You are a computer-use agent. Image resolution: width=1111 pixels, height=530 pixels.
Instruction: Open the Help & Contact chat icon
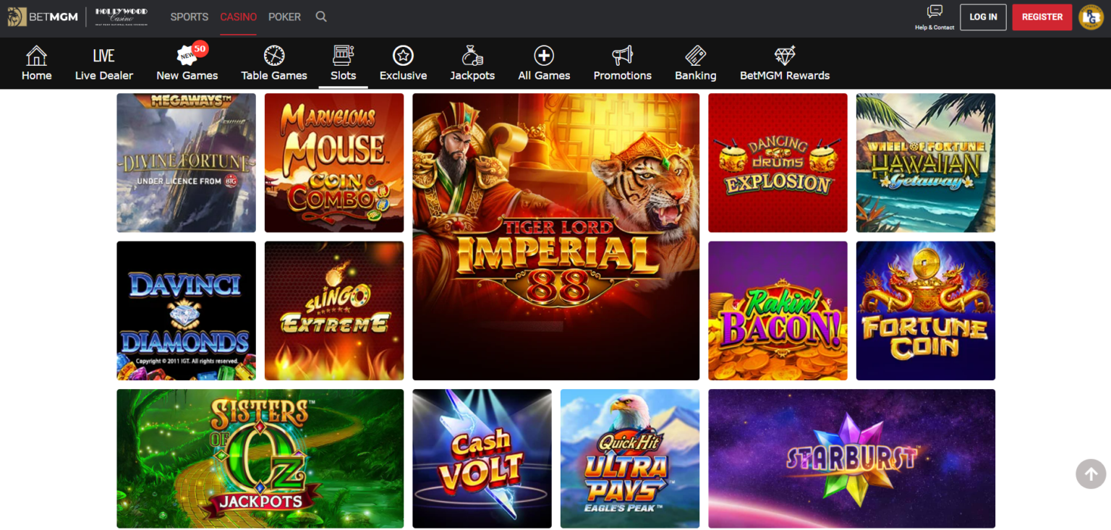point(935,12)
